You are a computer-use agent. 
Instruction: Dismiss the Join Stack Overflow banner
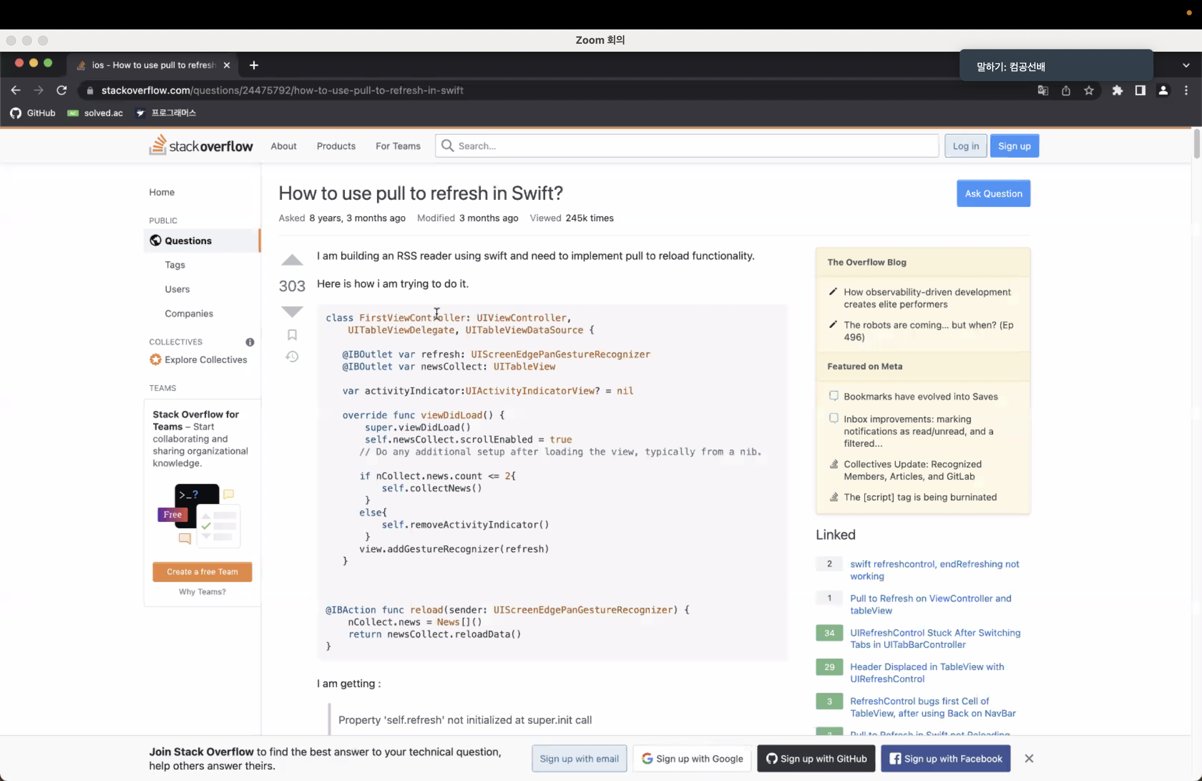tap(1029, 758)
